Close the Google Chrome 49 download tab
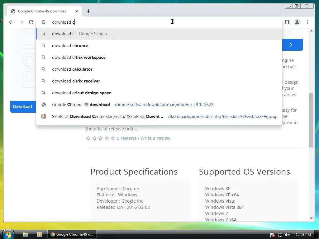The width and height of the screenshot is (319, 239). tap(77, 11)
